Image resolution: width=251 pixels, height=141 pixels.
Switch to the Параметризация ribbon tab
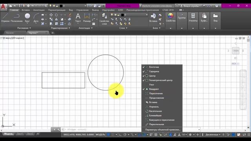pyautogui.click(x=56, y=10)
